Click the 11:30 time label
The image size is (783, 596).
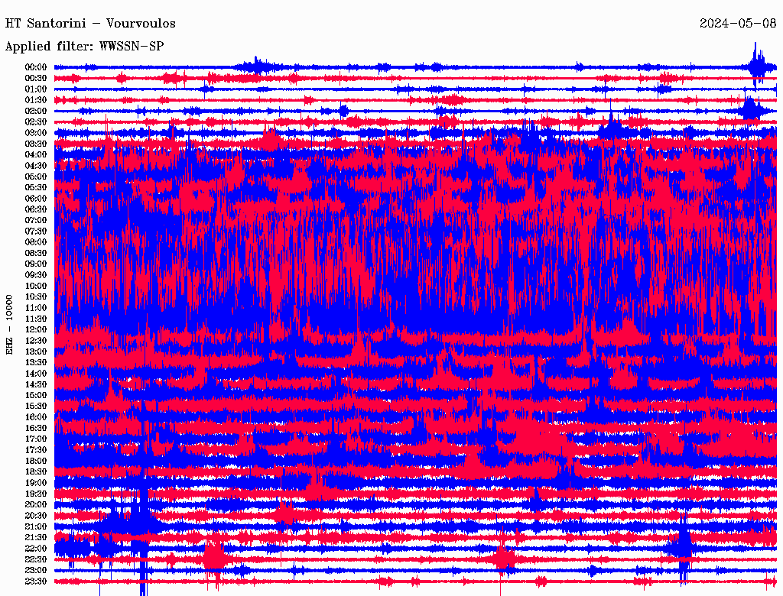[x=36, y=319]
